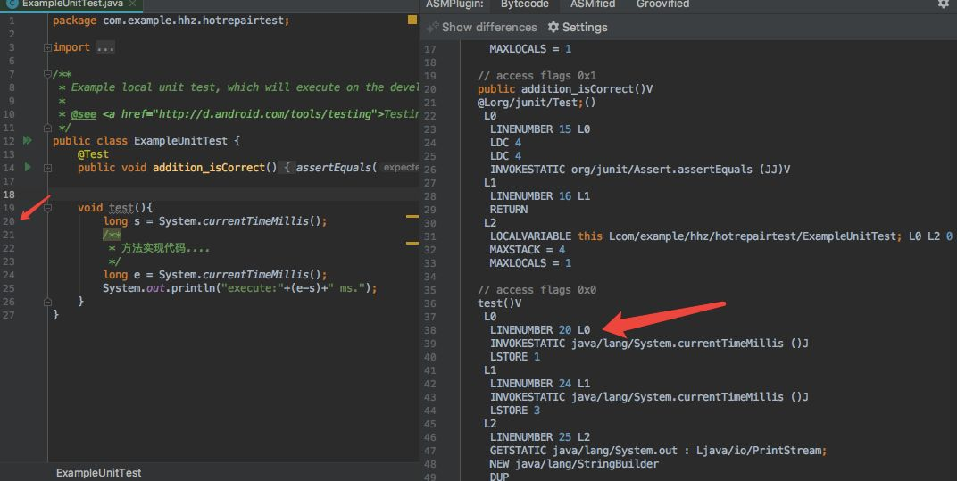Expand the folded addition_isCorrect method body
Screen dimensions: 957x481
pos(47,167)
